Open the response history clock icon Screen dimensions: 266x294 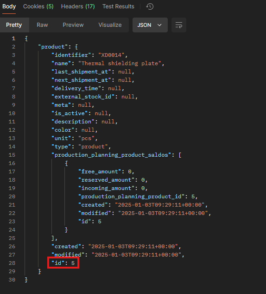150,6
